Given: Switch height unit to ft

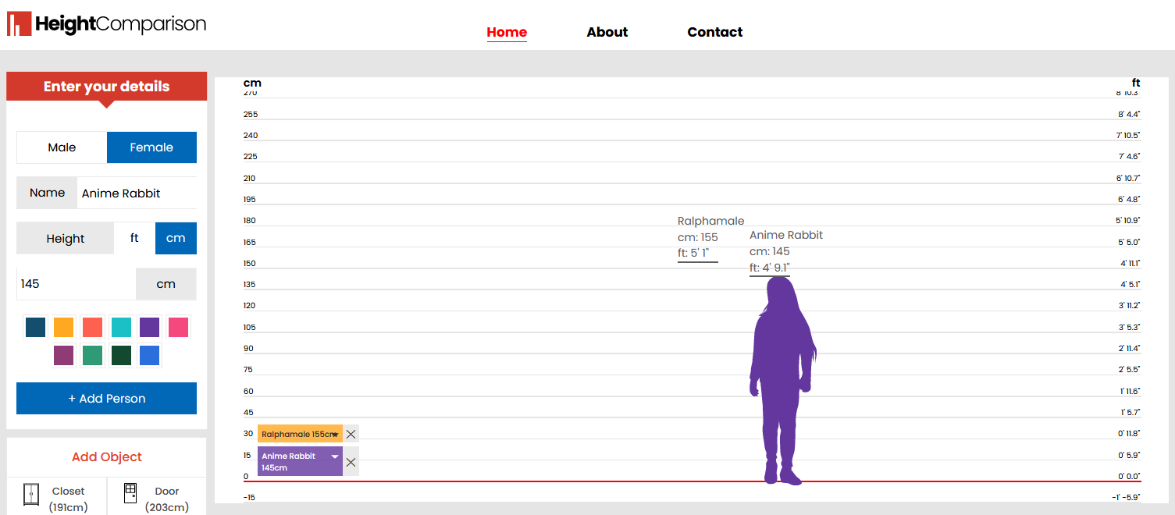Looking at the screenshot, I should click(134, 239).
